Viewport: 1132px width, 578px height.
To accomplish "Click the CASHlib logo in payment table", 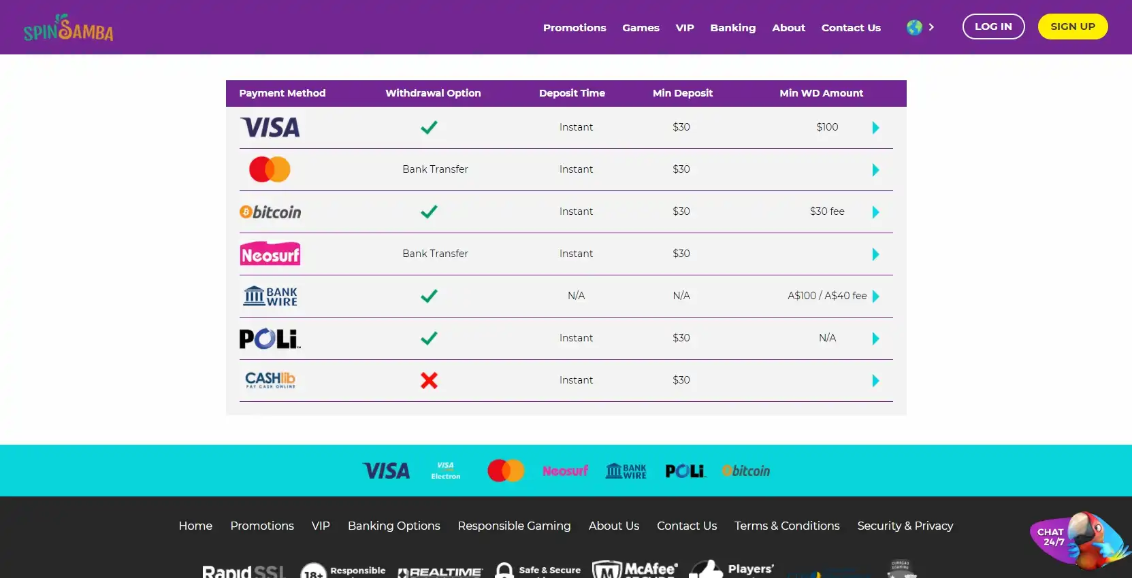I will (270, 380).
